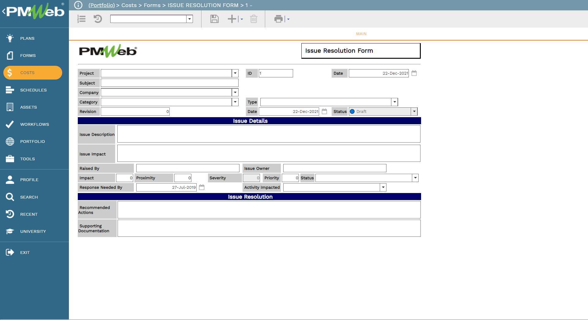Click in the ID field

276,73
